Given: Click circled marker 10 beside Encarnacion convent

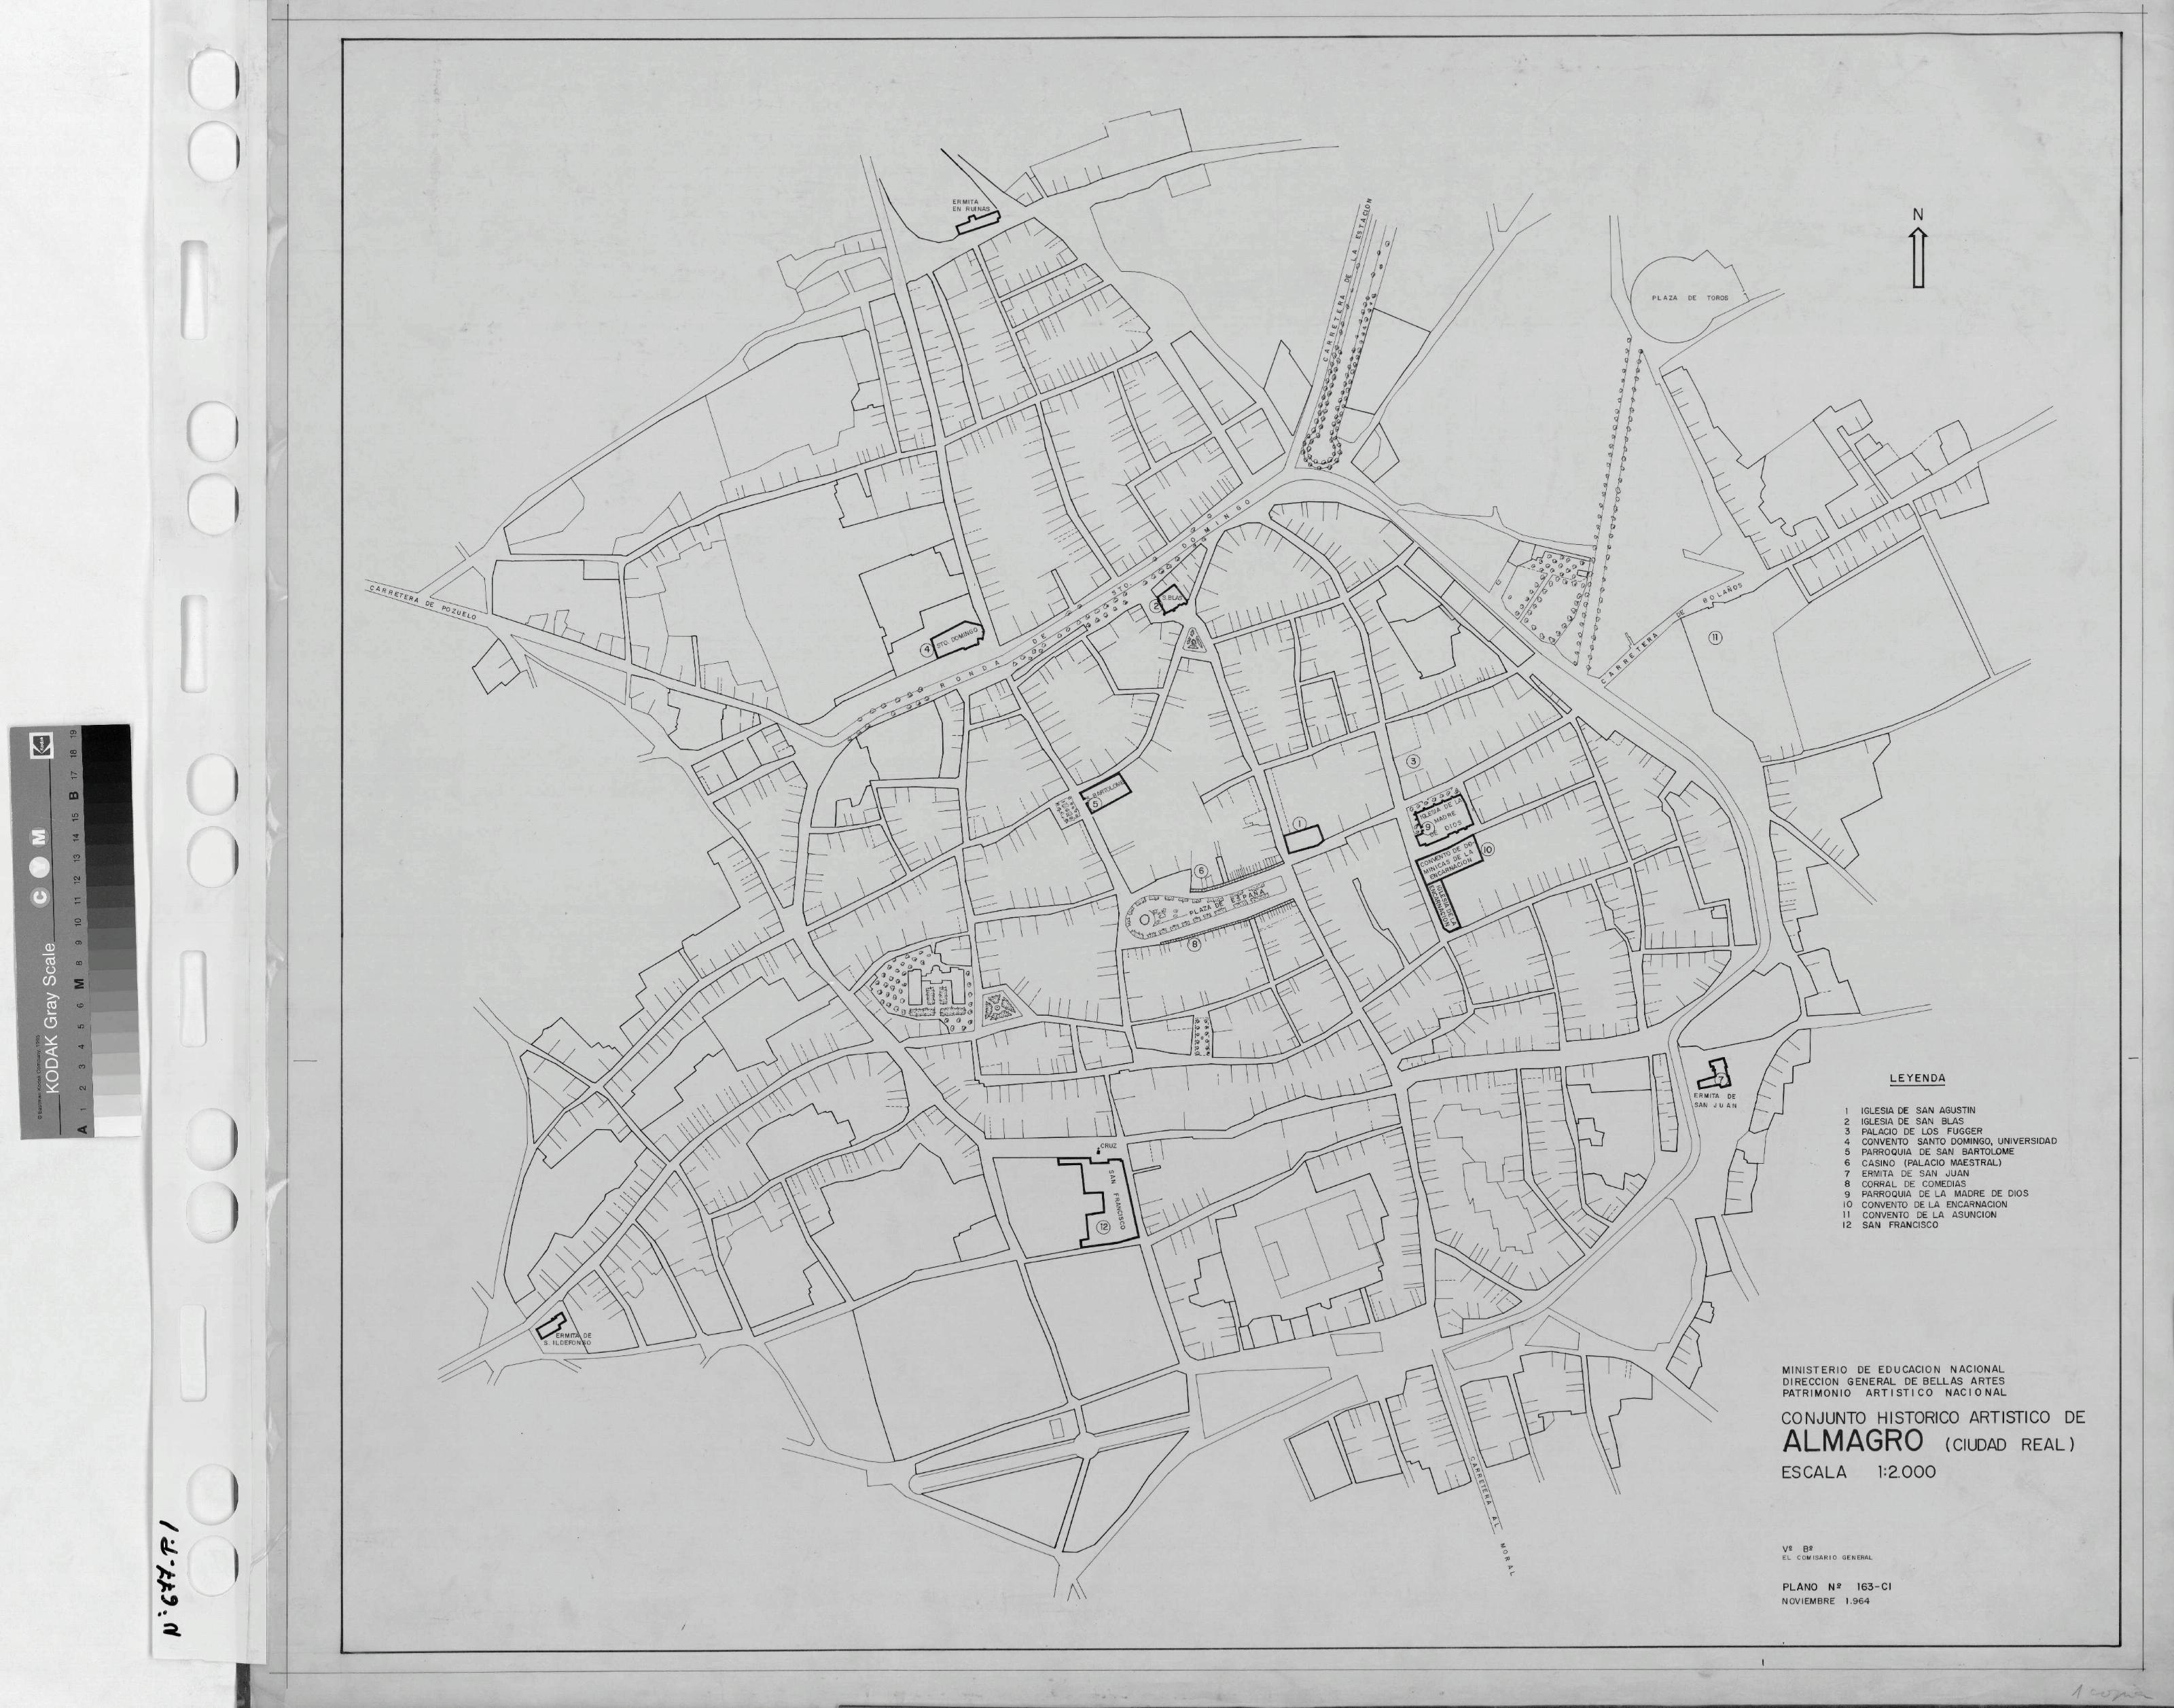Looking at the screenshot, I should (x=1488, y=849).
